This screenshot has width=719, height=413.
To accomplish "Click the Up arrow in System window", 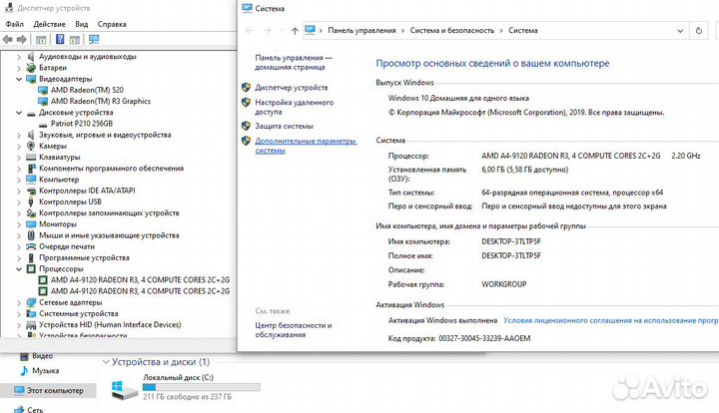I will coord(295,31).
